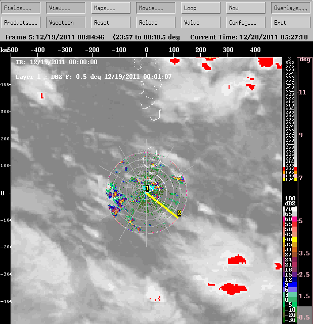This screenshot has height=324, width=313.
Task: Reload the radar data
Action: [x=156, y=22]
